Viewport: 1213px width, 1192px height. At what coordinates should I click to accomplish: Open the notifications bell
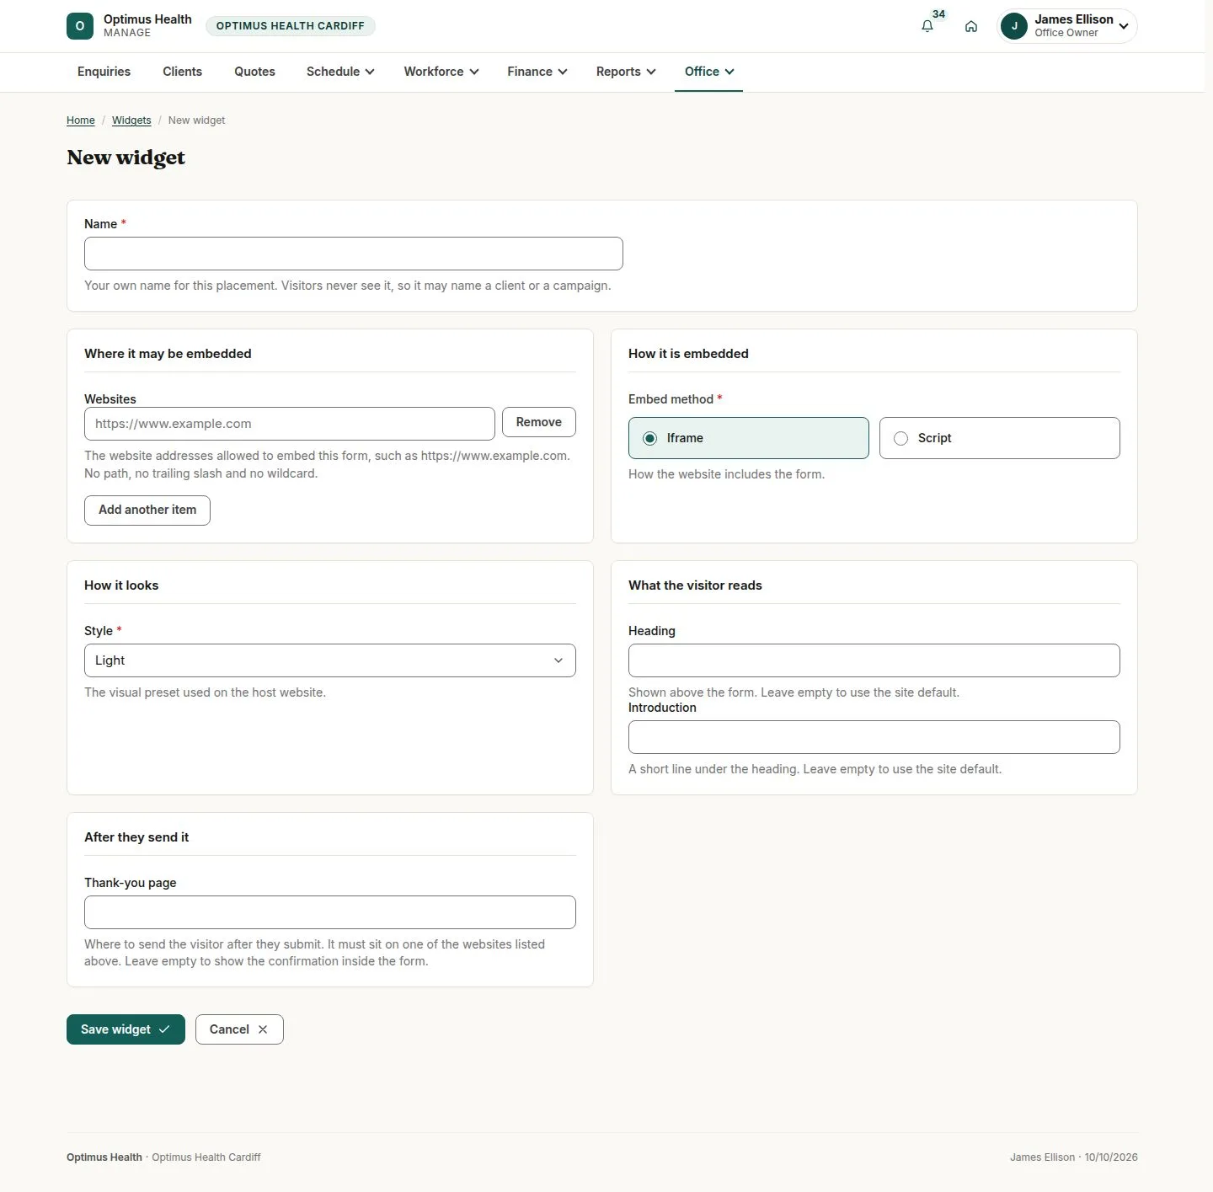pos(927,26)
